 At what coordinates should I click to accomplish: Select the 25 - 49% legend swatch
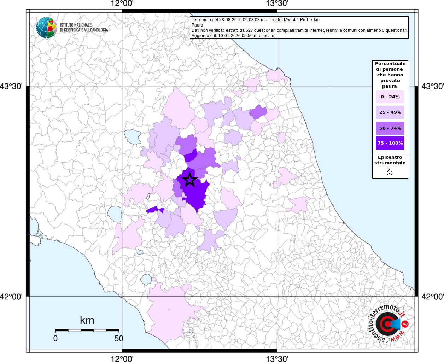(x=390, y=112)
